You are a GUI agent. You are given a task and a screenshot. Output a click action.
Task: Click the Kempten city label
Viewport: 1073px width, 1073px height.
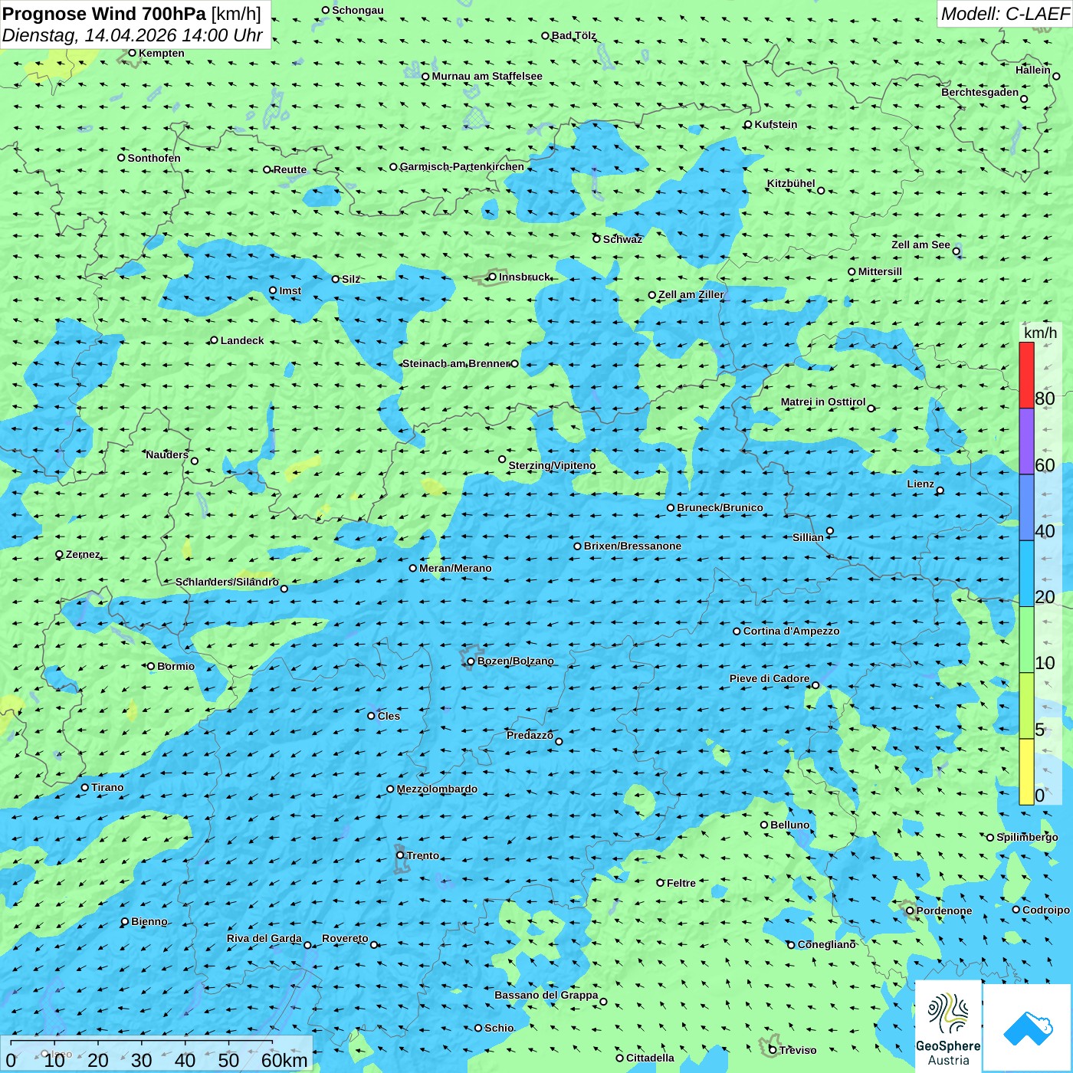162,54
